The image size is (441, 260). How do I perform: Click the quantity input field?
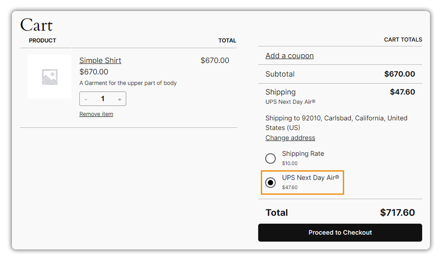pos(103,99)
